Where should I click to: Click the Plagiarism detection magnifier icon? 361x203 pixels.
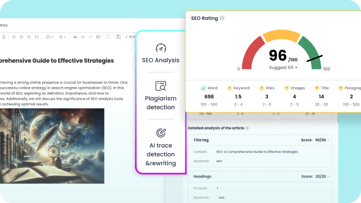161,86
